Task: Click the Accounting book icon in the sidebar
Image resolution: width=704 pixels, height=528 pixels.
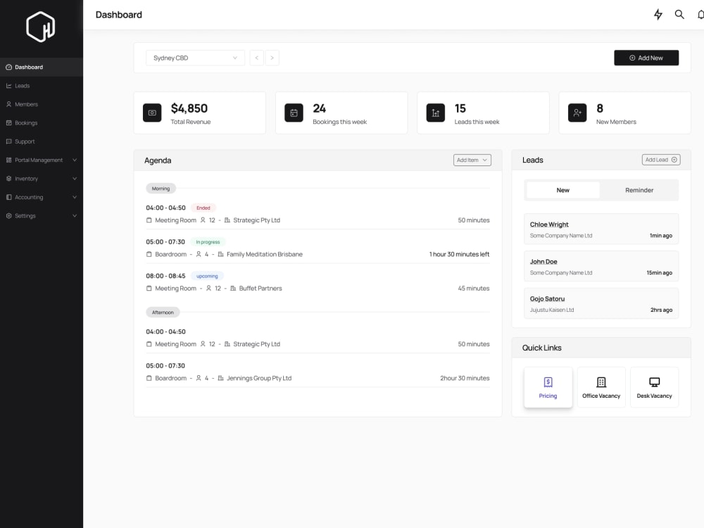Action: [x=8, y=197]
